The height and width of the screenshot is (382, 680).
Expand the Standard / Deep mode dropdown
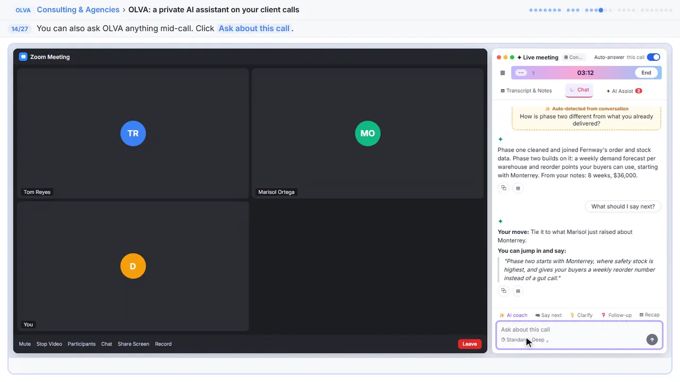[525, 340]
